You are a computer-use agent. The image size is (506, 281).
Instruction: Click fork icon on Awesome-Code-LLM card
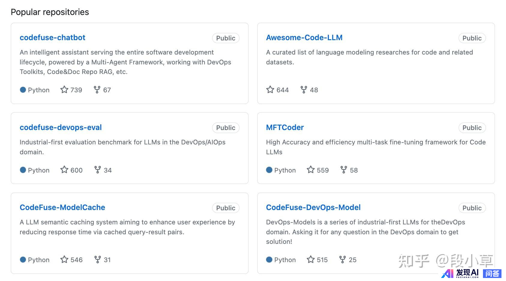coord(304,90)
